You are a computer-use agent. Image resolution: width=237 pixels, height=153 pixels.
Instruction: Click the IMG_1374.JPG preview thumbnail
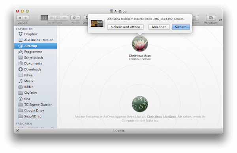(x=97, y=23)
